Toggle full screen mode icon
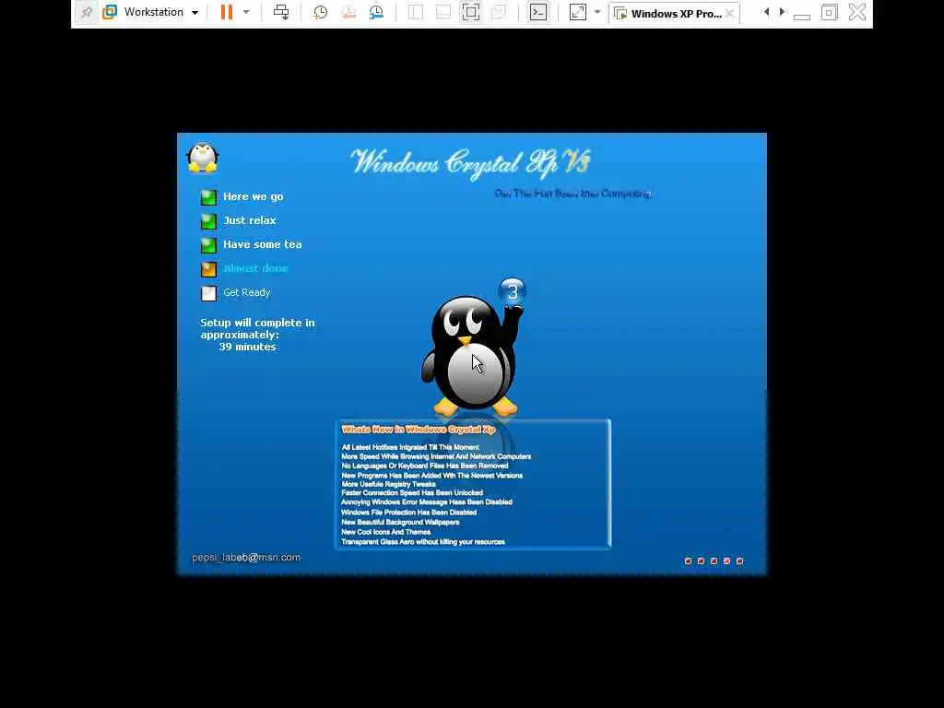This screenshot has height=708, width=944. pos(471,12)
